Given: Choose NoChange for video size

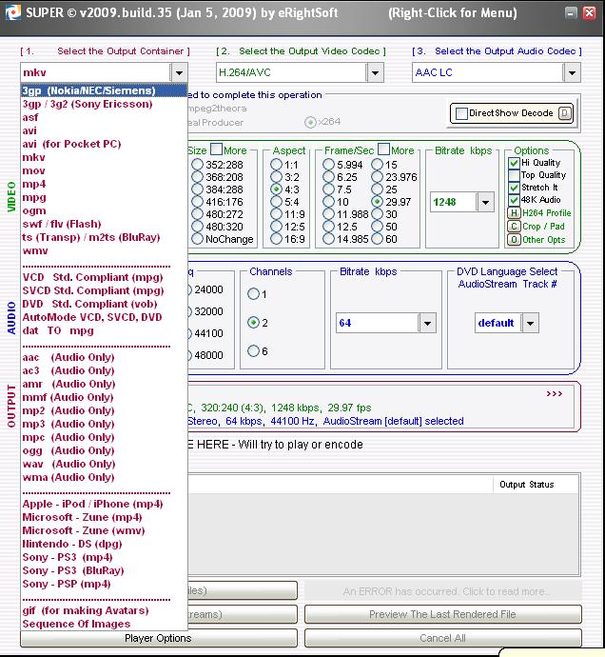Looking at the screenshot, I should [x=197, y=239].
